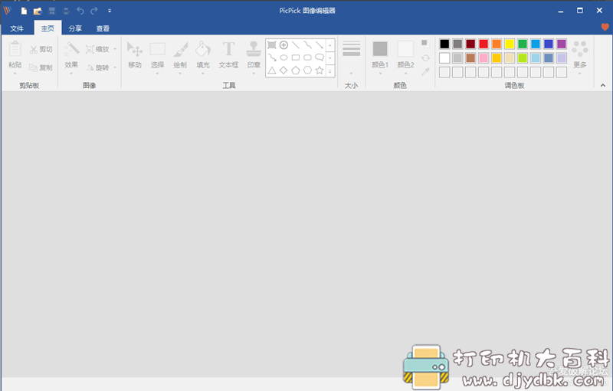Select the 颜色2 background color box
The image size is (613, 391).
[x=405, y=54]
